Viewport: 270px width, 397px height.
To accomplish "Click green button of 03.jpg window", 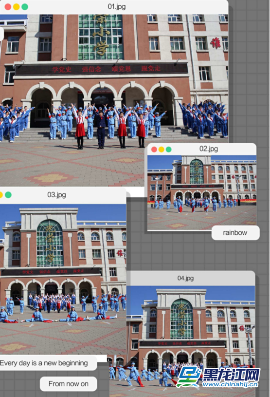I will (8, 195).
